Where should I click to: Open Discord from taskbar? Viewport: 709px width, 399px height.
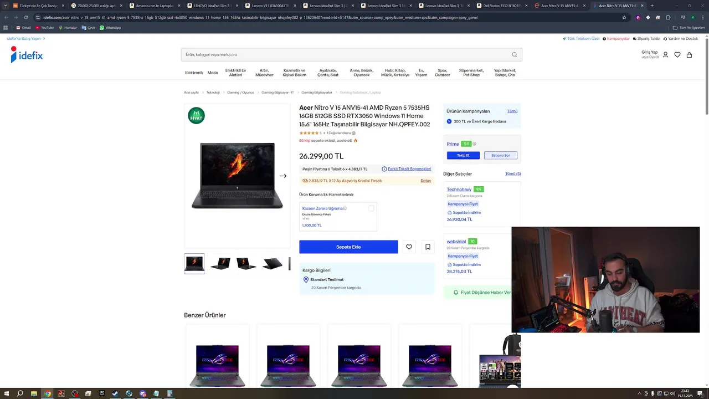142,393
